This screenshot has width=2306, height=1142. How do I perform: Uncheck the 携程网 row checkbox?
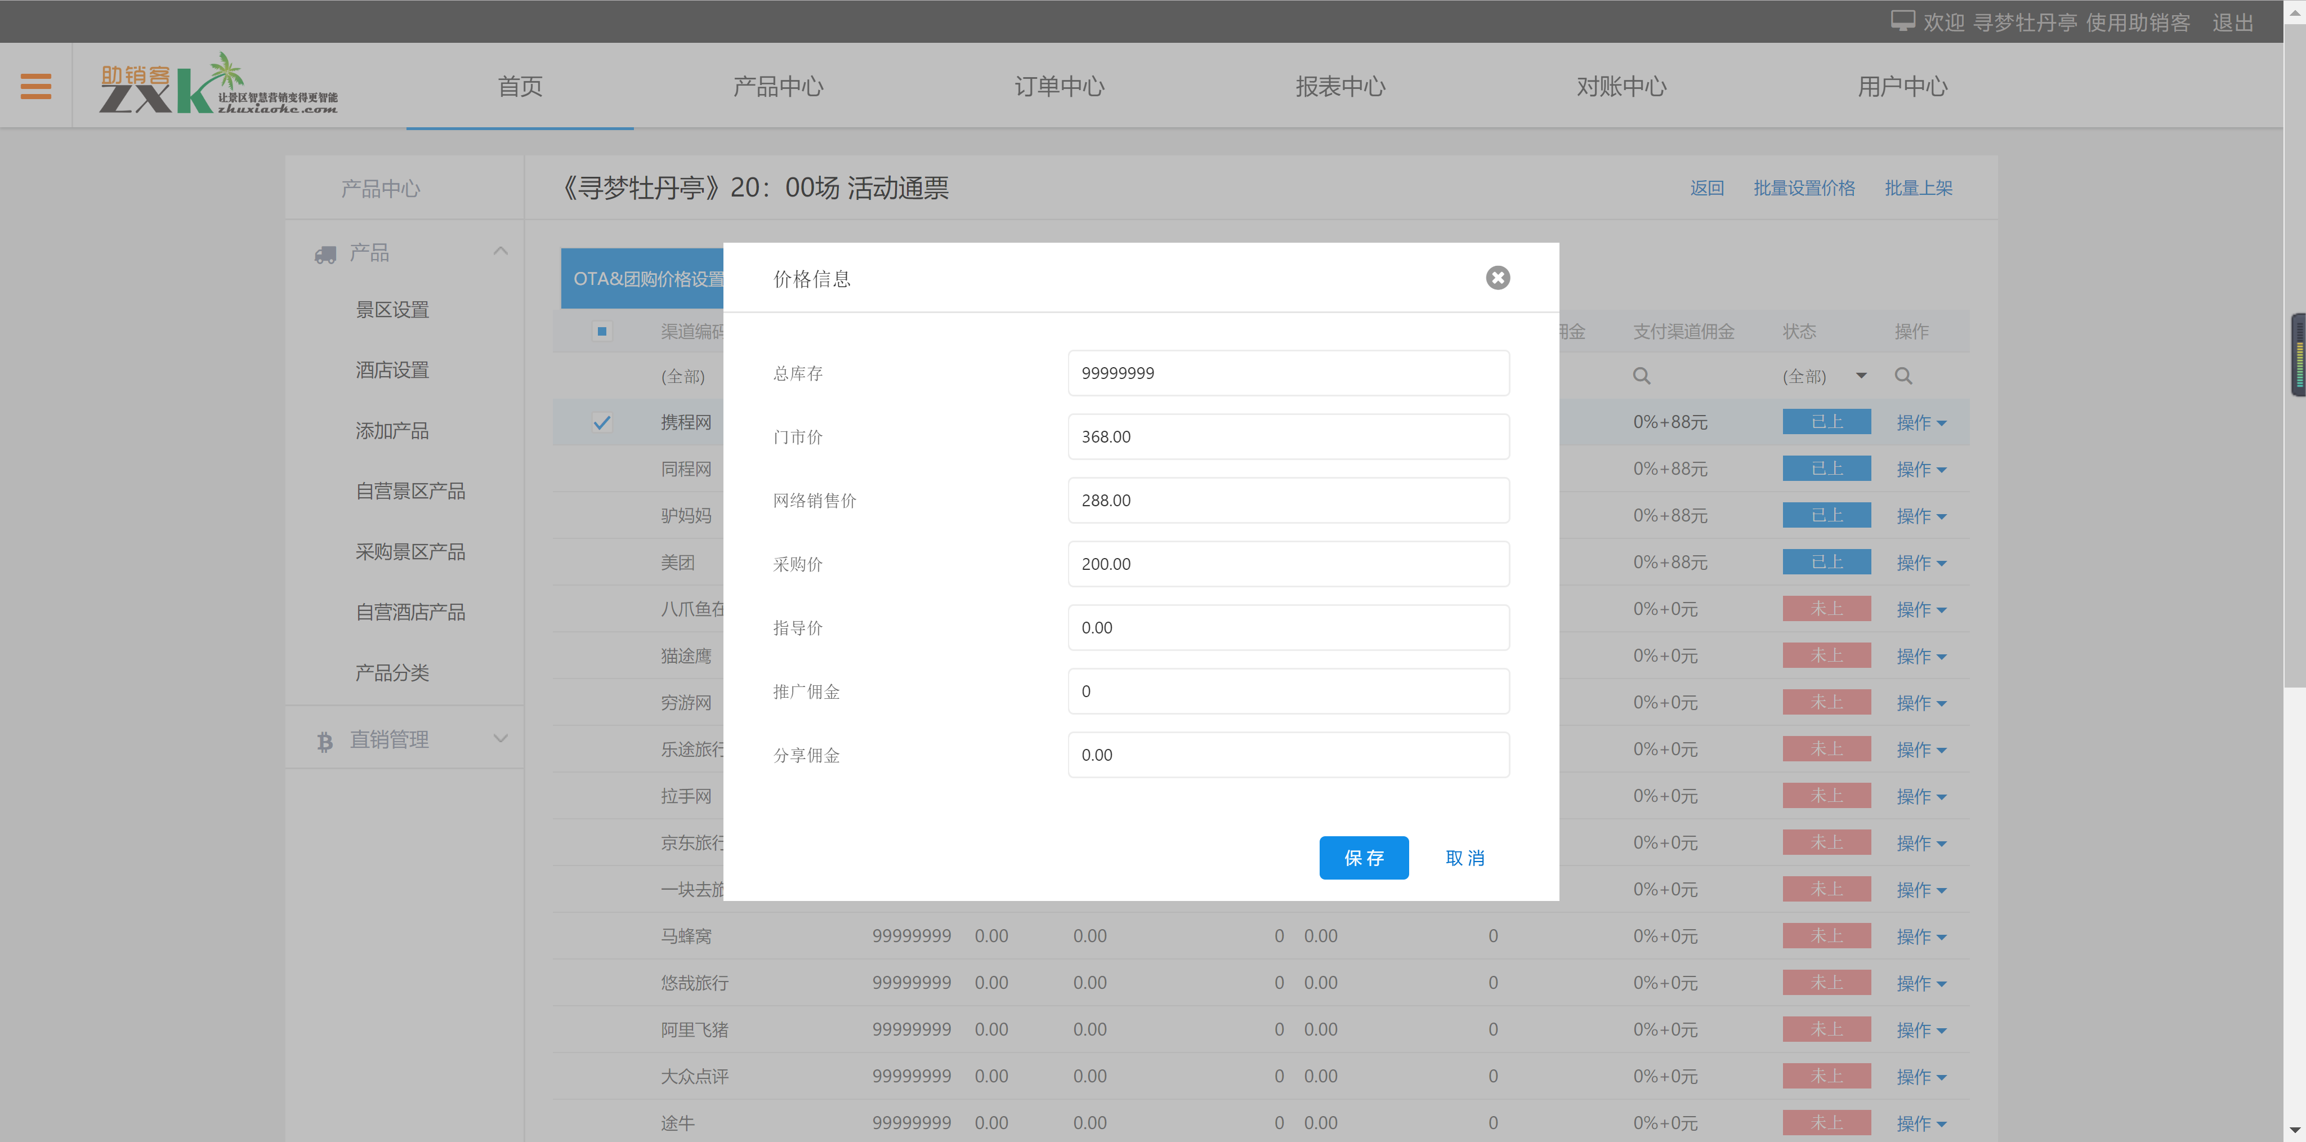(602, 422)
